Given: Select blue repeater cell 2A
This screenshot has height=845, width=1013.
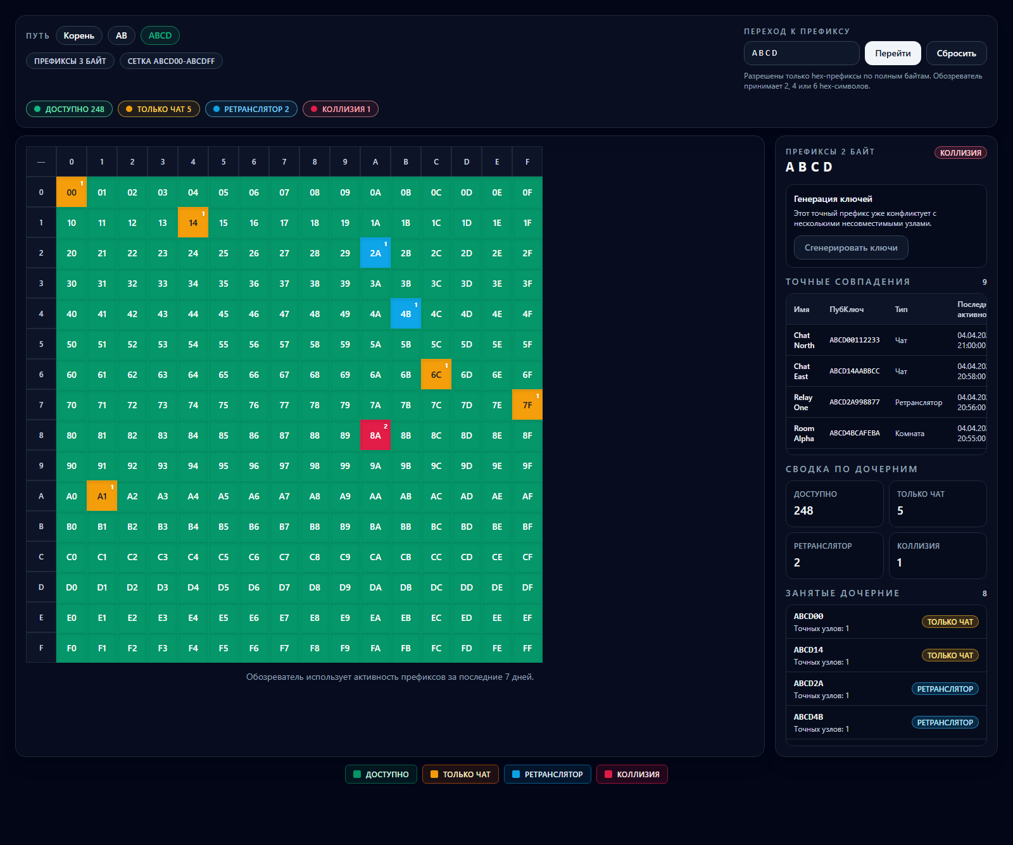Looking at the screenshot, I should 375,253.
